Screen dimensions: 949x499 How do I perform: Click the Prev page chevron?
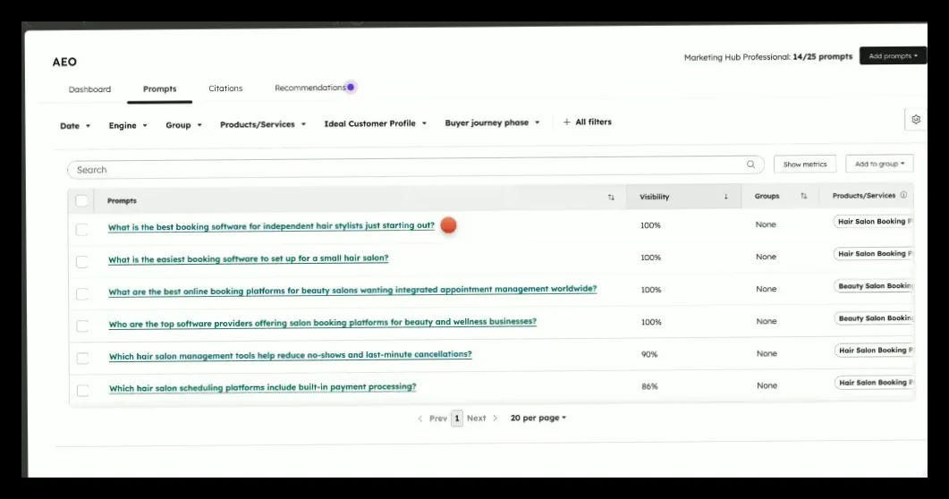click(x=420, y=418)
